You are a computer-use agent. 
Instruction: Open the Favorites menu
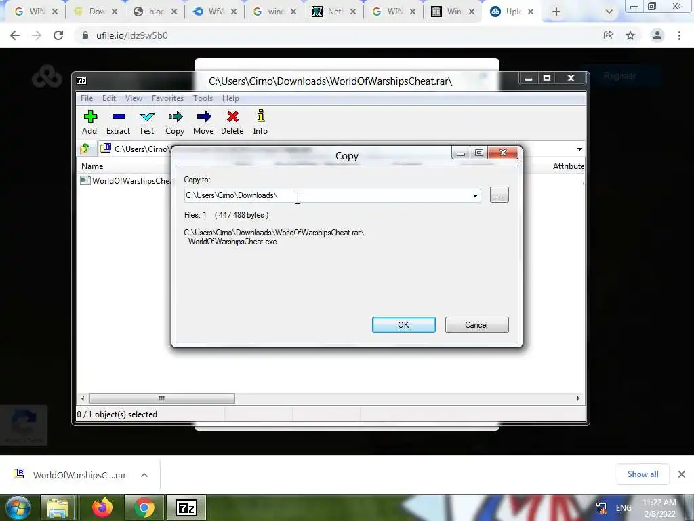167,98
